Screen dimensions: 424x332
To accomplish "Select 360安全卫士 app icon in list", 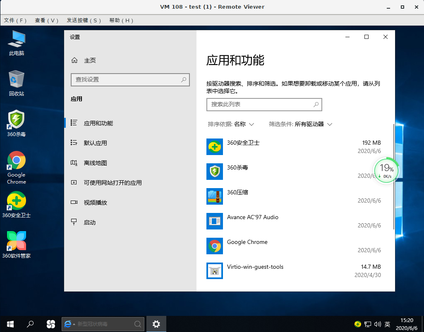I will click(215, 147).
